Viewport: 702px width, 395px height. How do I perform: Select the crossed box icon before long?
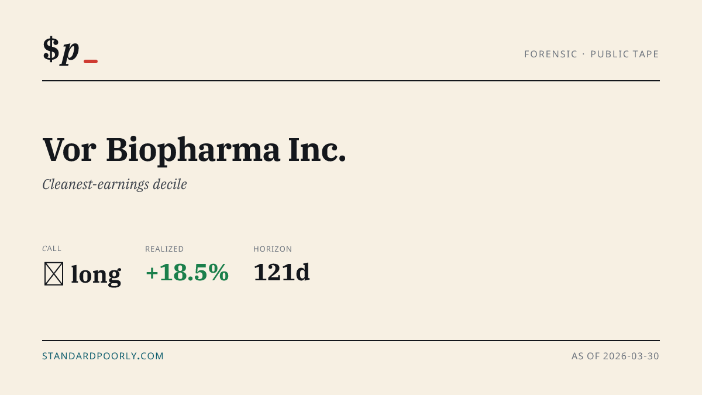[x=54, y=274]
